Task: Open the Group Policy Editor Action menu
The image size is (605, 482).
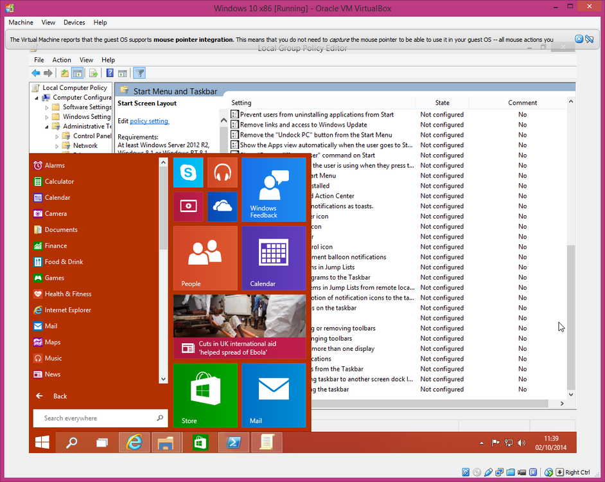Action: pos(62,60)
